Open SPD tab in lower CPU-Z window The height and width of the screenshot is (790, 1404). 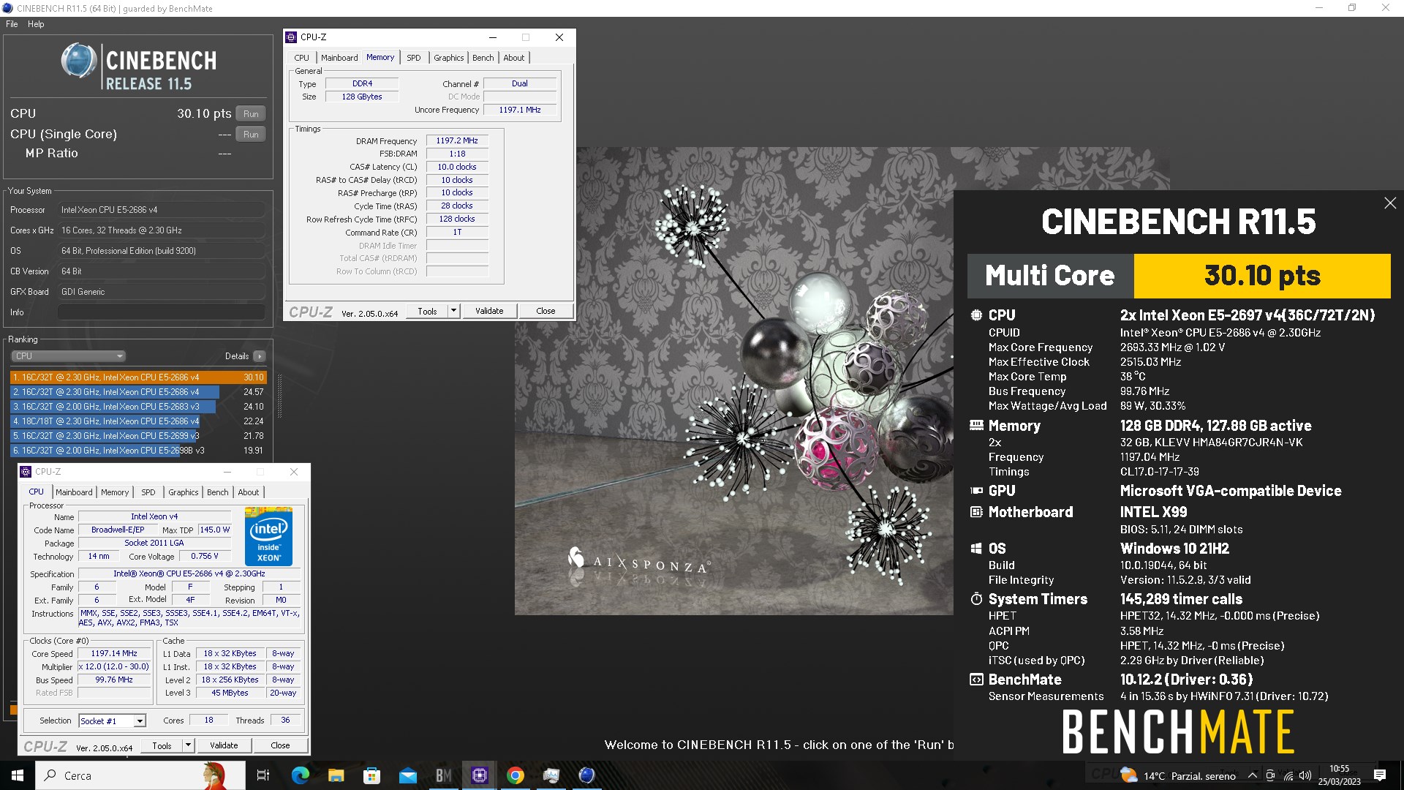(x=148, y=492)
